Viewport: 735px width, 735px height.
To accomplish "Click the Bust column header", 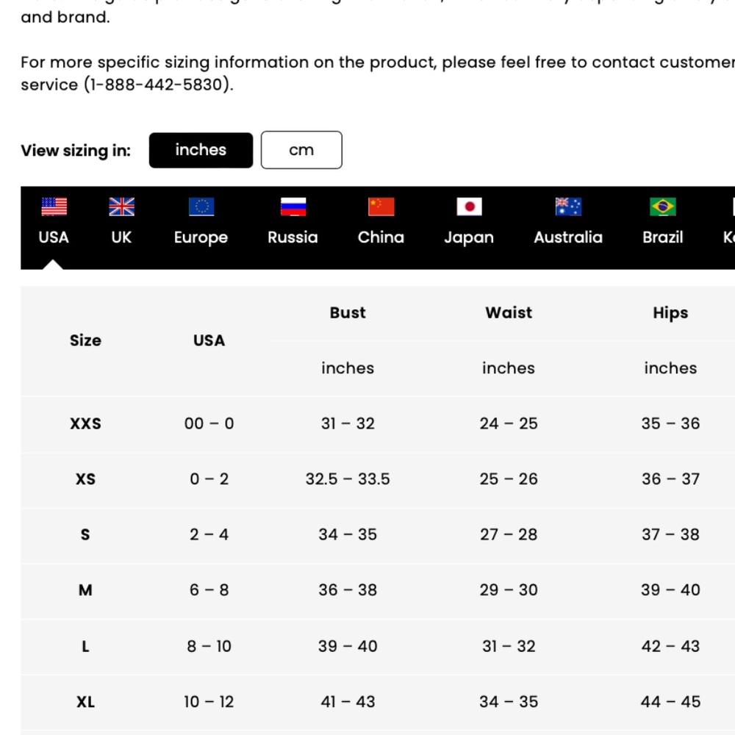I will pyautogui.click(x=348, y=312).
